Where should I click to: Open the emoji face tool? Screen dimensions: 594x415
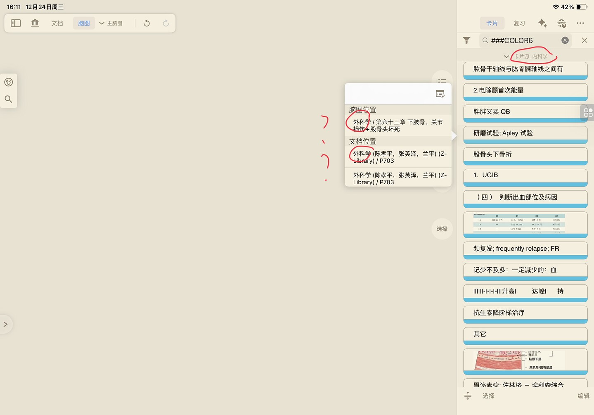click(x=8, y=82)
